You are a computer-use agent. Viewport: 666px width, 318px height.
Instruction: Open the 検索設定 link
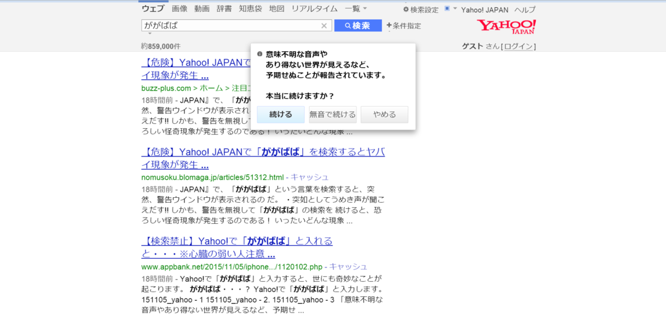click(424, 10)
